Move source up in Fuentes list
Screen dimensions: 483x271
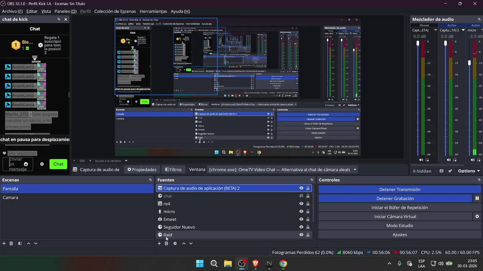(184, 244)
